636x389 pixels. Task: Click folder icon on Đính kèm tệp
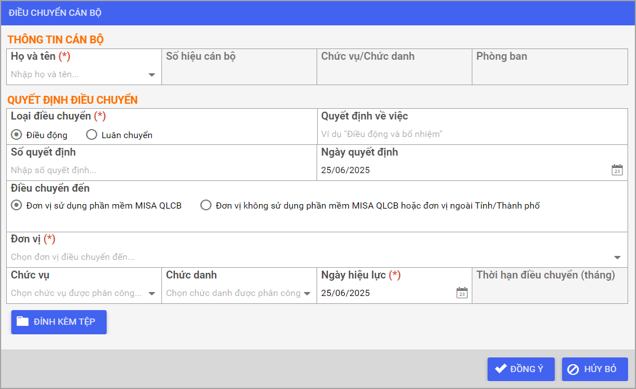click(x=23, y=322)
